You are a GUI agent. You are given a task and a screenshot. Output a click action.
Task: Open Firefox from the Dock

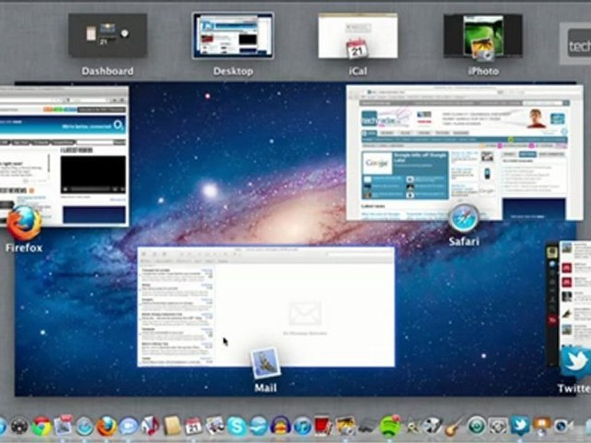pyautogui.click(x=107, y=426)
